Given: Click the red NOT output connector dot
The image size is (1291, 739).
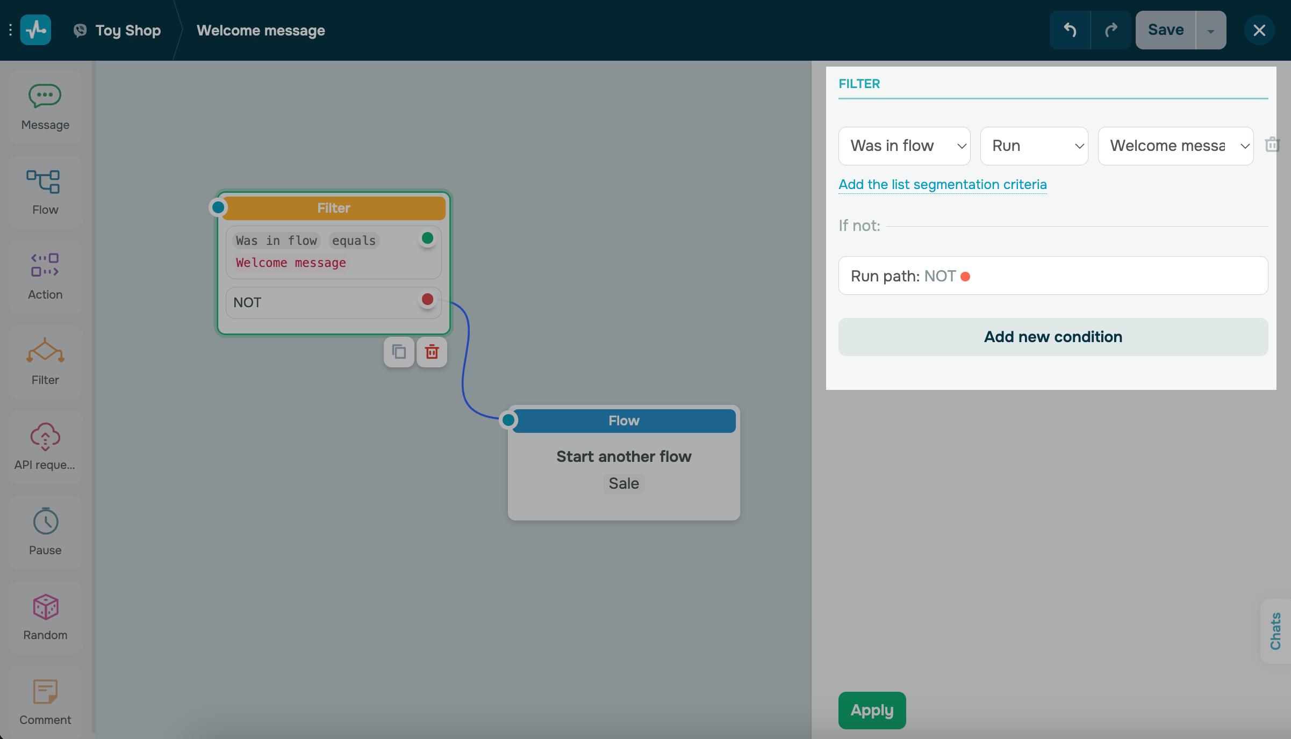Looking at the screenshot, I should (x=428, y=300).
